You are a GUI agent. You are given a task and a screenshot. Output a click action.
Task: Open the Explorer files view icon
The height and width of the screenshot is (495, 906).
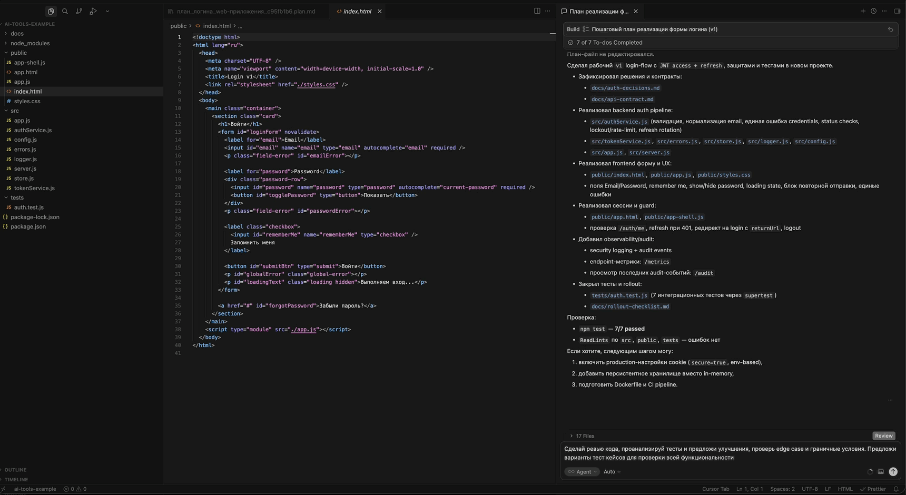pyautogui.click(x=51, y=11)
